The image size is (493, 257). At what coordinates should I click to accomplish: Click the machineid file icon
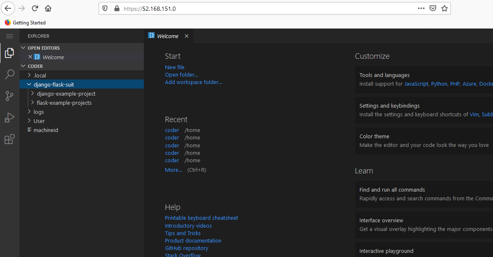29,130
